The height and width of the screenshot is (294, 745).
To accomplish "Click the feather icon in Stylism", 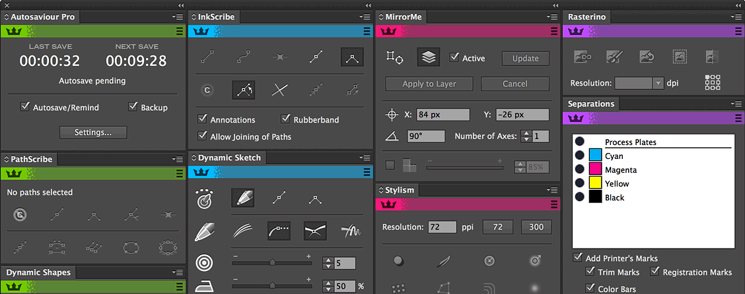I will 443,260.
